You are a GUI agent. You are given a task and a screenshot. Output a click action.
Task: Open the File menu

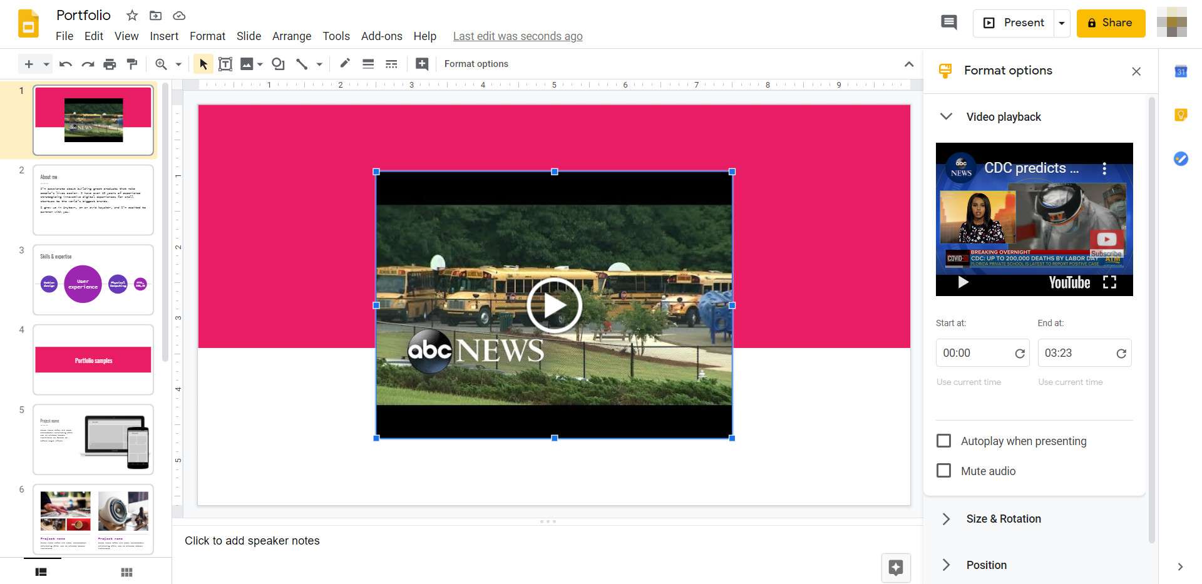point(64,36)
